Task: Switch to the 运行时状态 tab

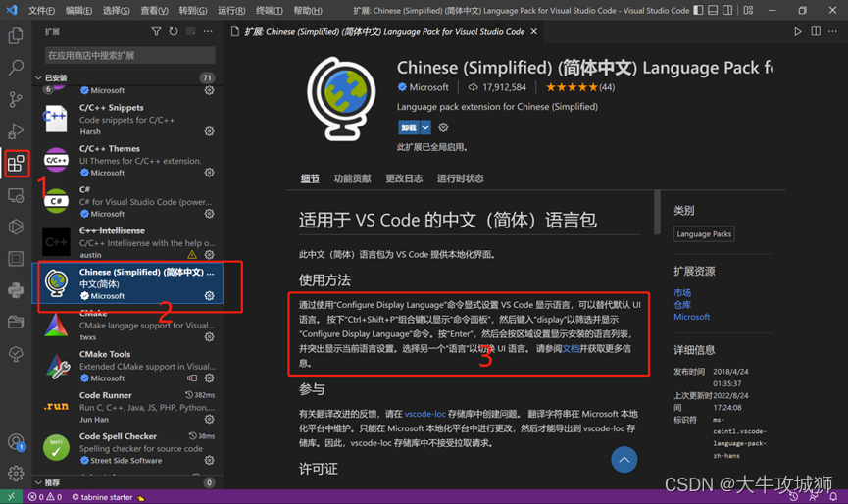Action: 460,178
